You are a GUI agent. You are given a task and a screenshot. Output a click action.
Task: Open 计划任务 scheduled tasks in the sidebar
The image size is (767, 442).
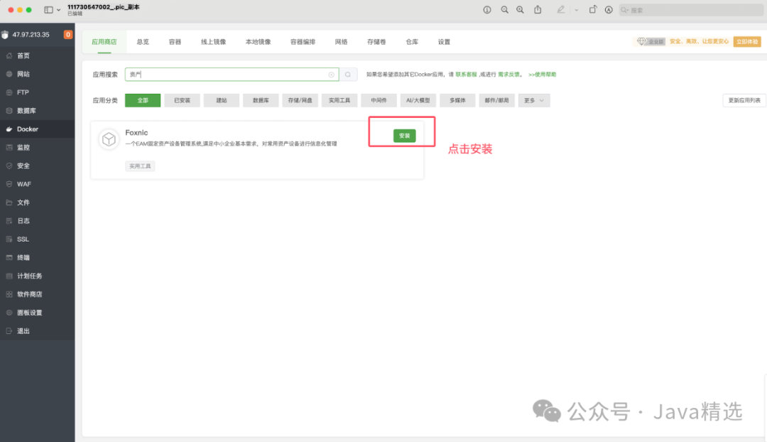point(37,276)
